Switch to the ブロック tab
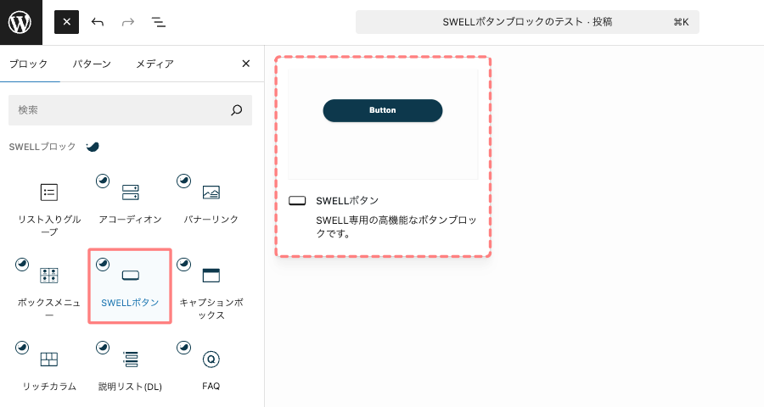This screenshot has height=407, width=764. pyautogui.click(x=29, y=64)
